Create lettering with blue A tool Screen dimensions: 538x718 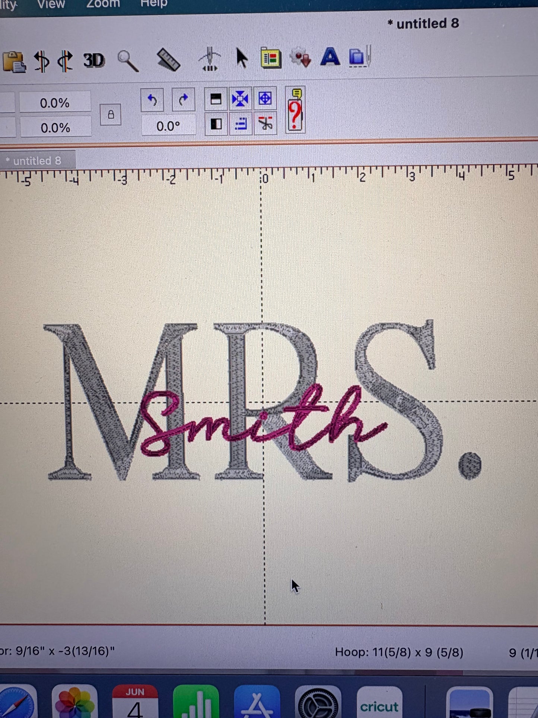(x=330, y=57)
